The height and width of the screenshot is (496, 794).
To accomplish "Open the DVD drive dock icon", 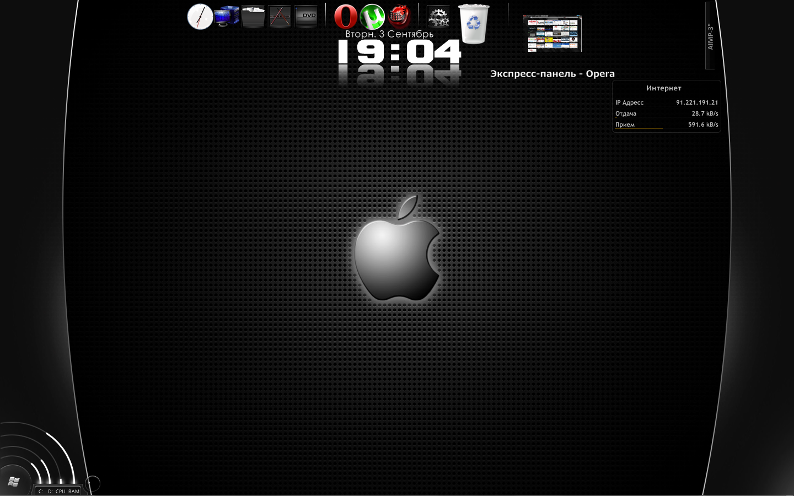I will click(306, 17).
